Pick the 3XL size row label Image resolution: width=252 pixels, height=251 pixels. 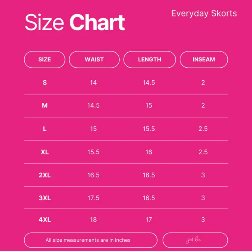[45, 198]
